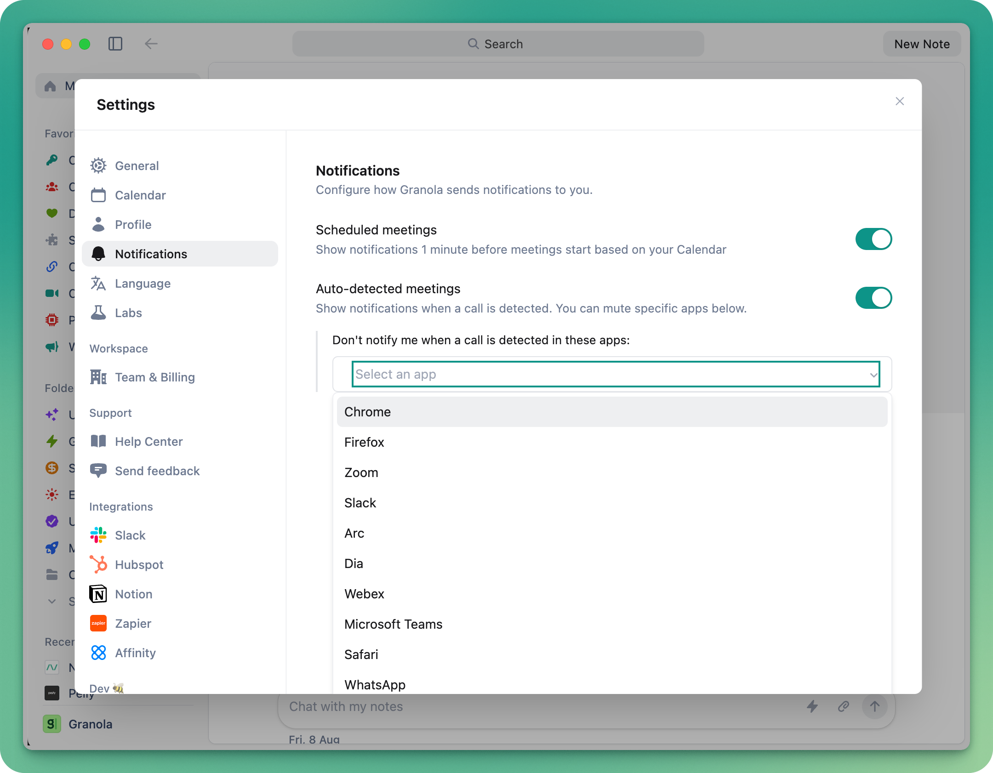Choose Dia from the app list
The image size is (993, 773).
tap(612, 563)
